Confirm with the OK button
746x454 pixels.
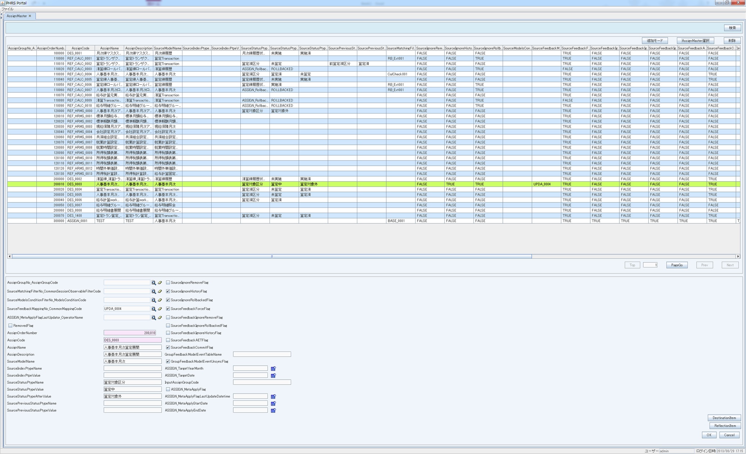[x=709, y=435]
